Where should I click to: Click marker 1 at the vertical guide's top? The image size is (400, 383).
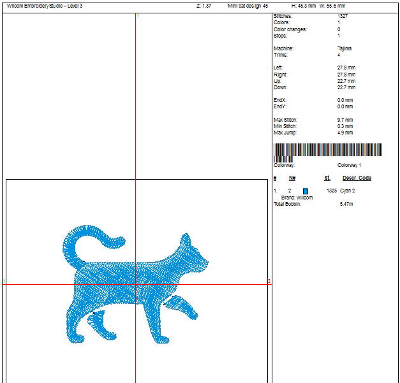pos(138,15)
